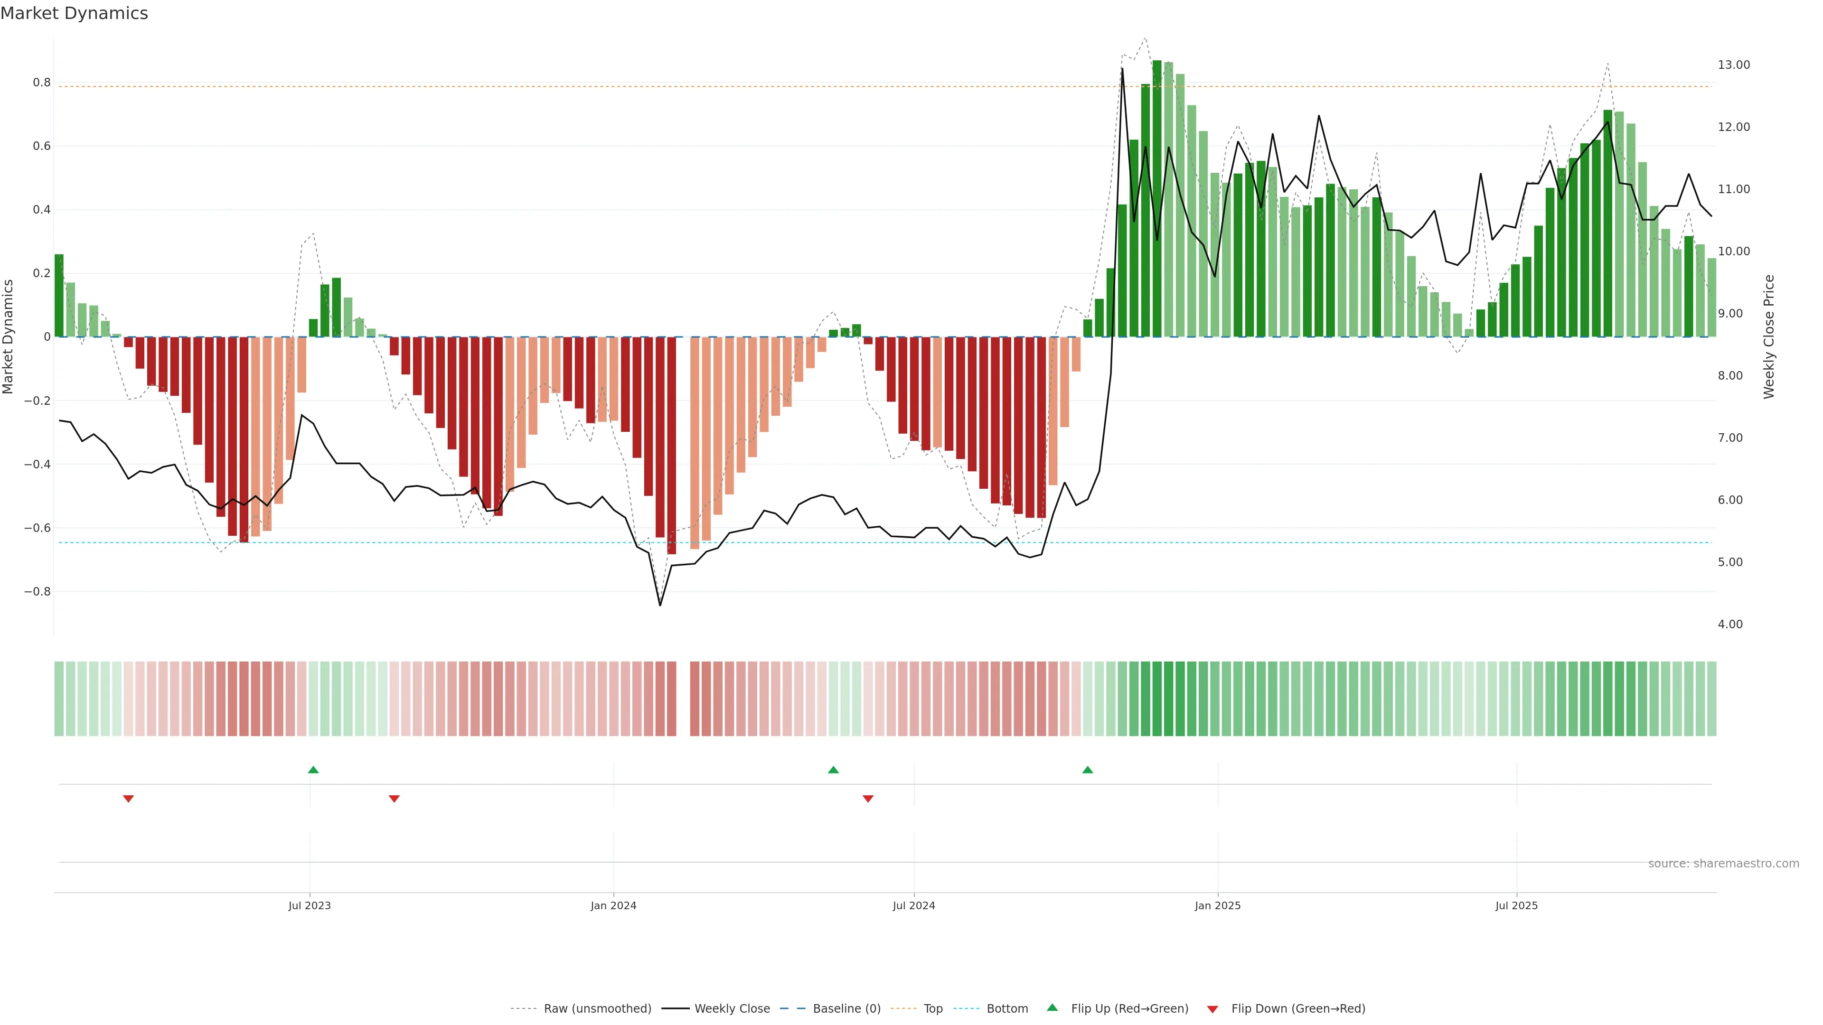The image size is (1823, 1025).
Task: Toggle the Top legend entry
Action: click(x=933, y=1009)
